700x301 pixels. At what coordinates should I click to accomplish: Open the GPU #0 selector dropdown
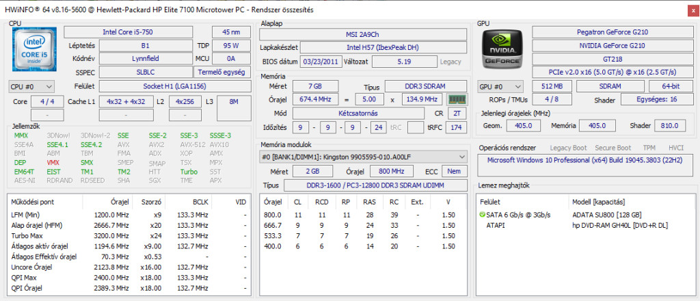point(501,87)
